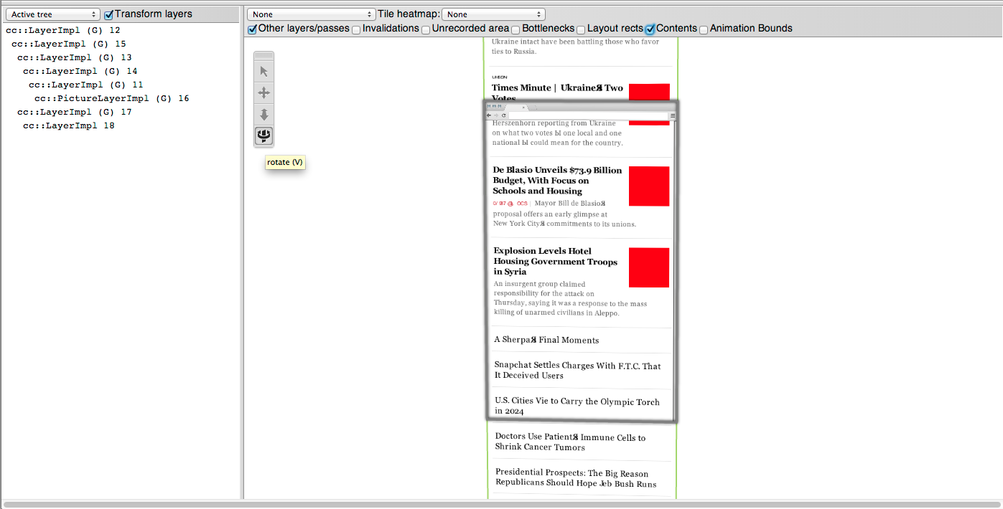Open the Active tree dropdown

tap(54, 14)
